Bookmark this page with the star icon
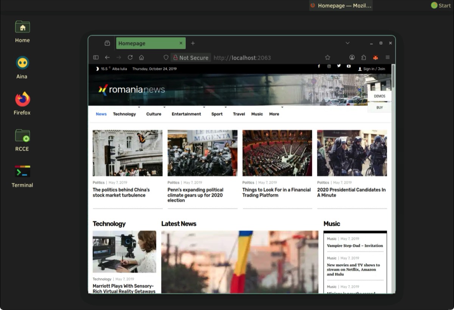 (328, 58)
